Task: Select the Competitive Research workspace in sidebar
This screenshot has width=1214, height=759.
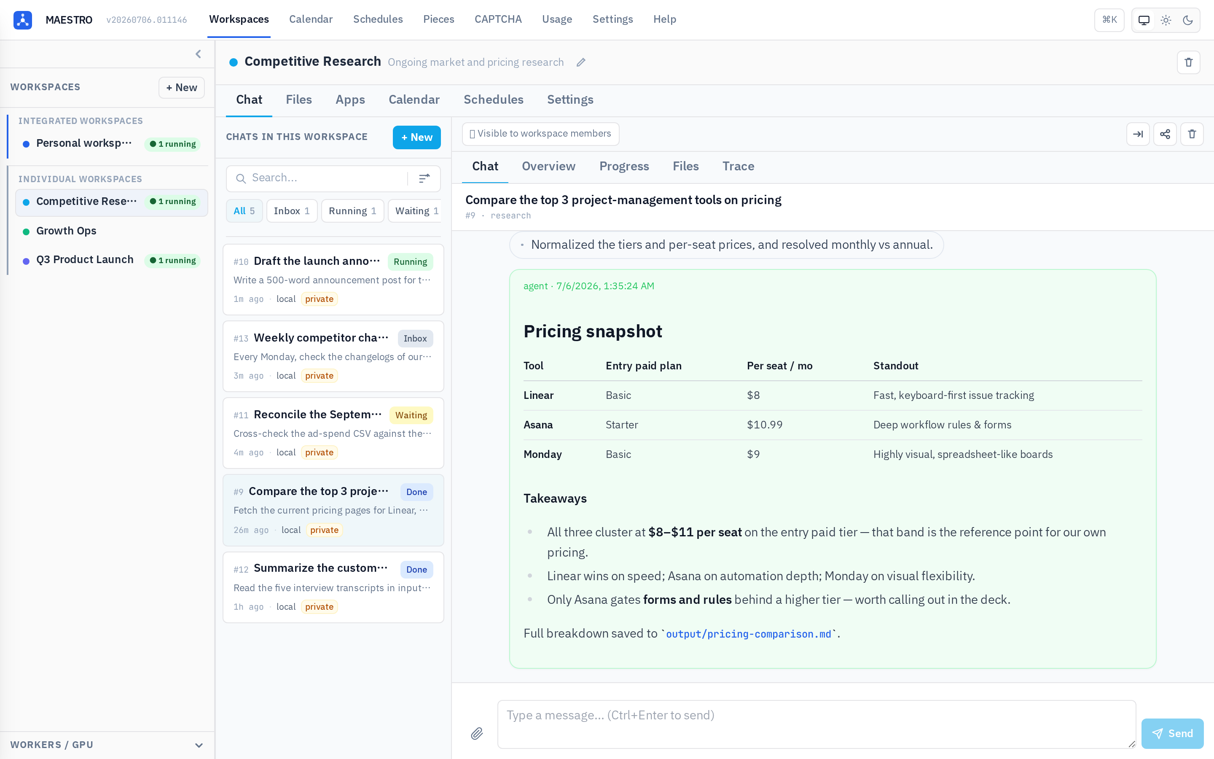Action: [111, 202]
